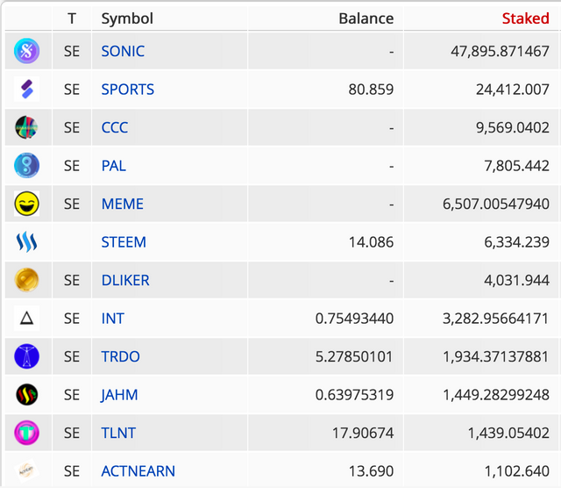Click the INT triangle icon

tap(26, 319)
